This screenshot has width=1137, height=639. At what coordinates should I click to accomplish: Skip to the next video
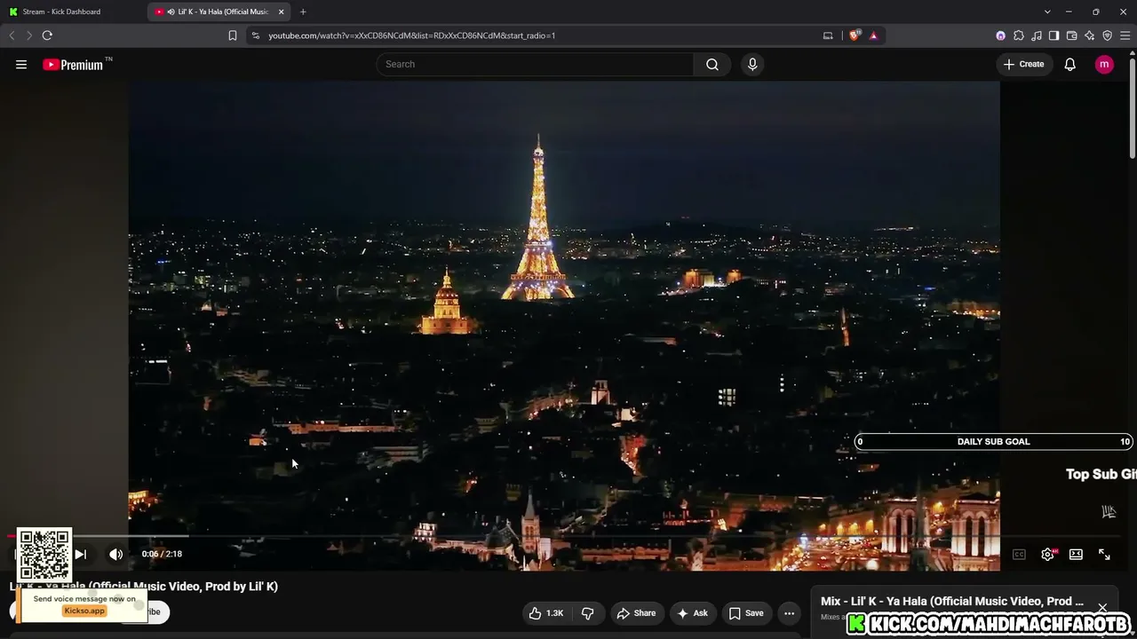click(80, 554)
